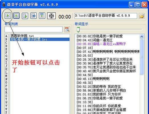Click the lyric display slider thumb
Viewport: 149px width, 114px height.
click(x=78, y=30)
